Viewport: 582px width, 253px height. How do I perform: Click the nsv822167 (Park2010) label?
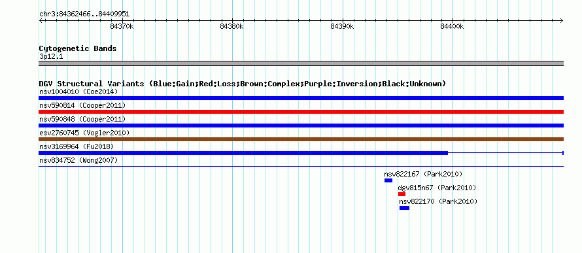(x=424, y=174)
